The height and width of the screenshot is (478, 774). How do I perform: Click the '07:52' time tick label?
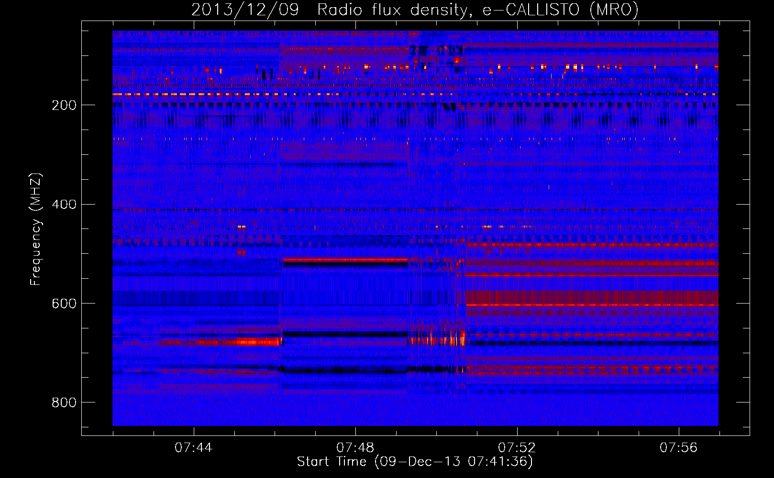[x=517, y=447]
